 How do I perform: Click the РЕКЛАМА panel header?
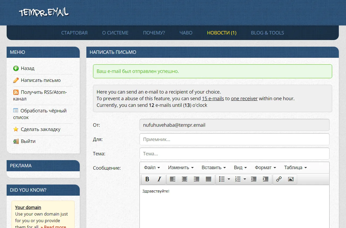pyautogui.click(x=43, y=166)
